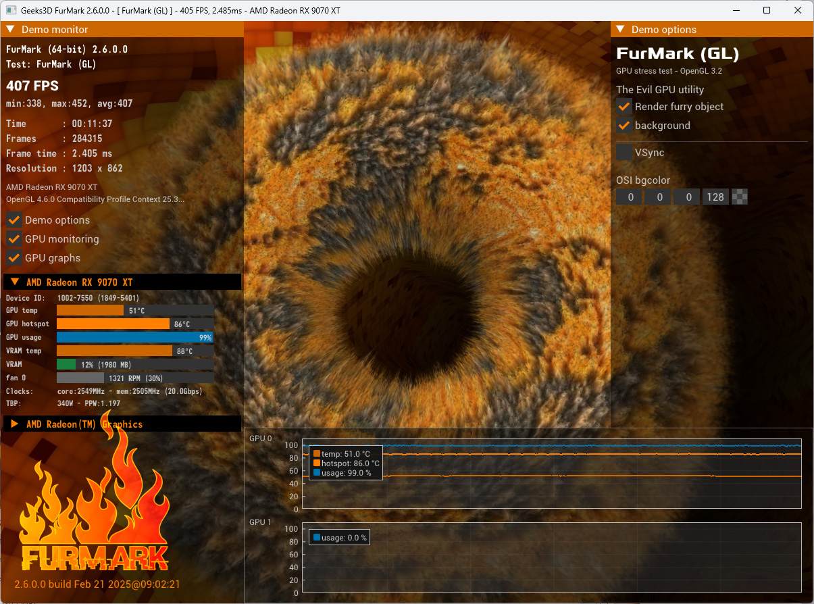Click the GPU hotspot bar showing 86°C

135,324
